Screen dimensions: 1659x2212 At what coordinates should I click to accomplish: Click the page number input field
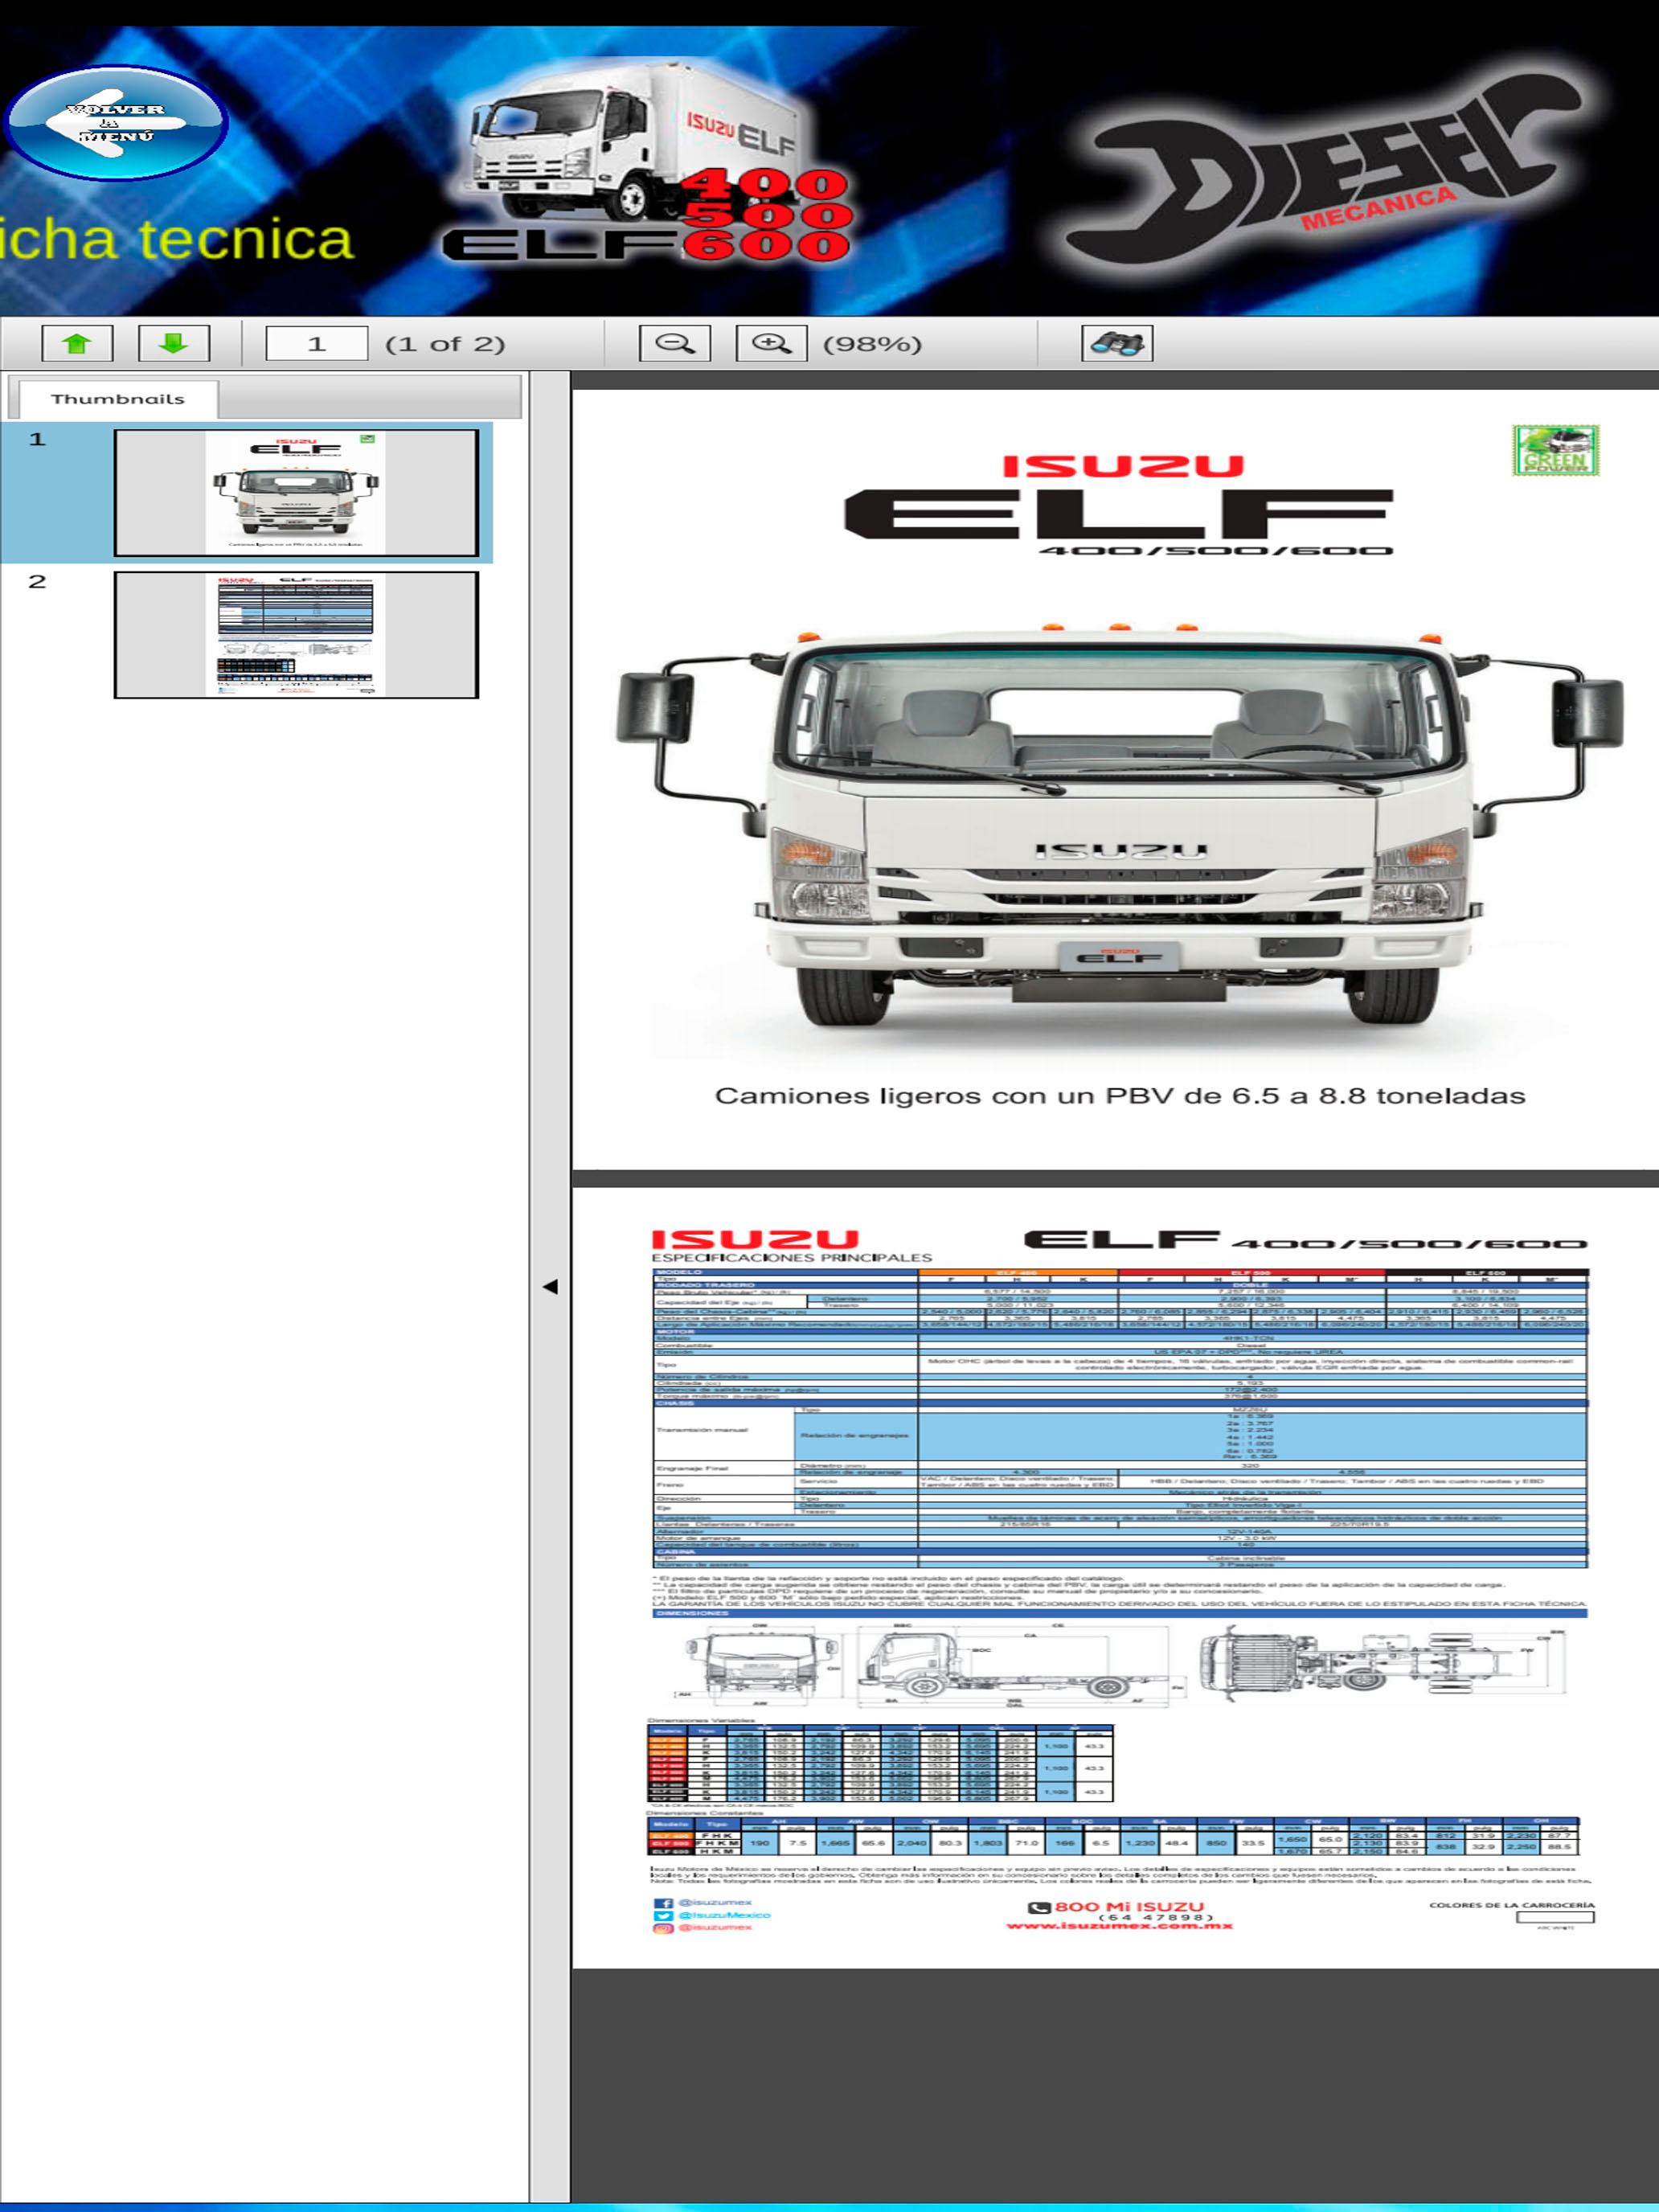tap(316, 343)
